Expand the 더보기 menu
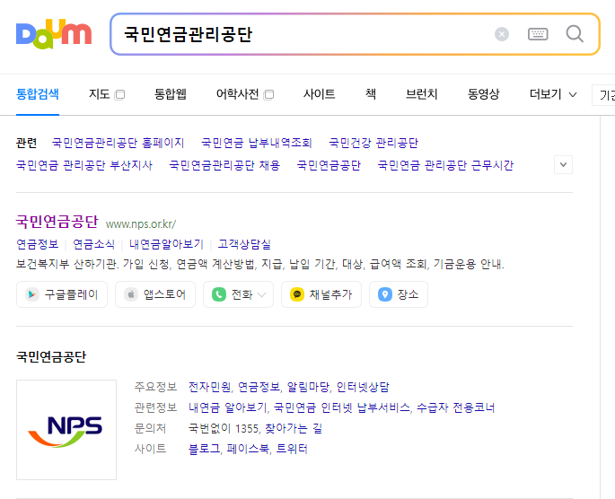The height and width of the screenshot is (499, 615). 553,94
